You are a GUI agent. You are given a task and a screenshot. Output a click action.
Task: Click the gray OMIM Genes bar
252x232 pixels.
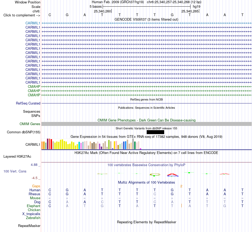pos(146,124)
